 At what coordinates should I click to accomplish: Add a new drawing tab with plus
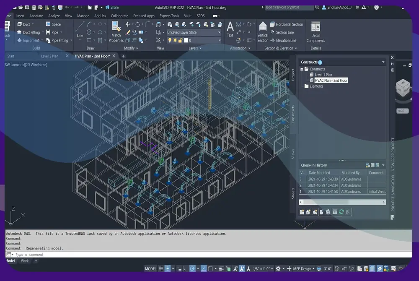point(123,56)
